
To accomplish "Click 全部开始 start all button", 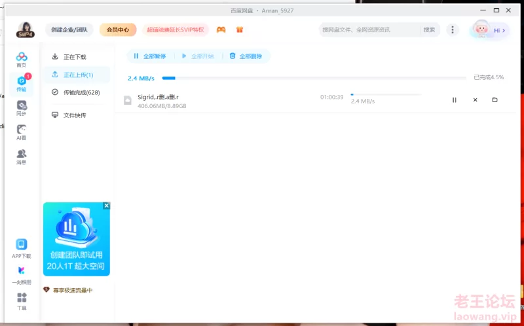I will coord(198,56).
